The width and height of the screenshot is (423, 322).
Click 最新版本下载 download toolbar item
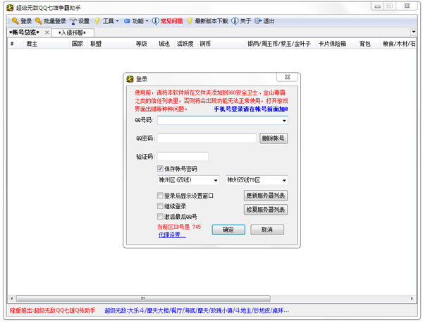click(207, 20)
